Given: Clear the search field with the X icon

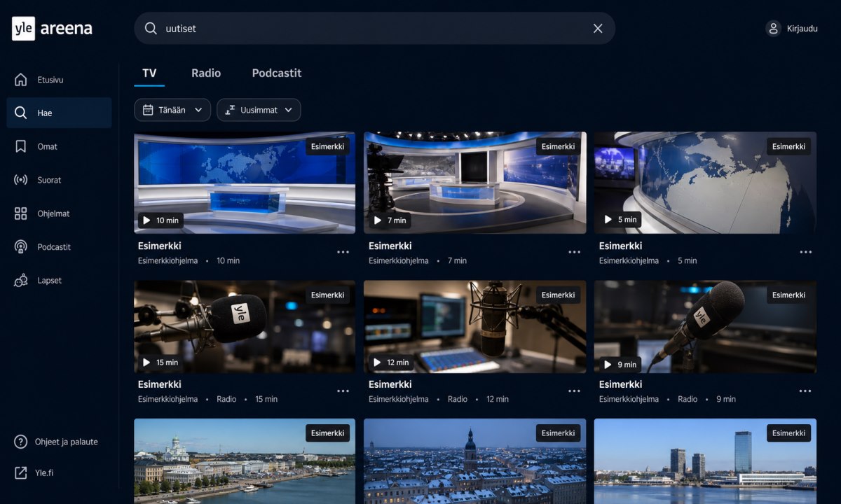Looking at the screenshot, I should [598, 29].
